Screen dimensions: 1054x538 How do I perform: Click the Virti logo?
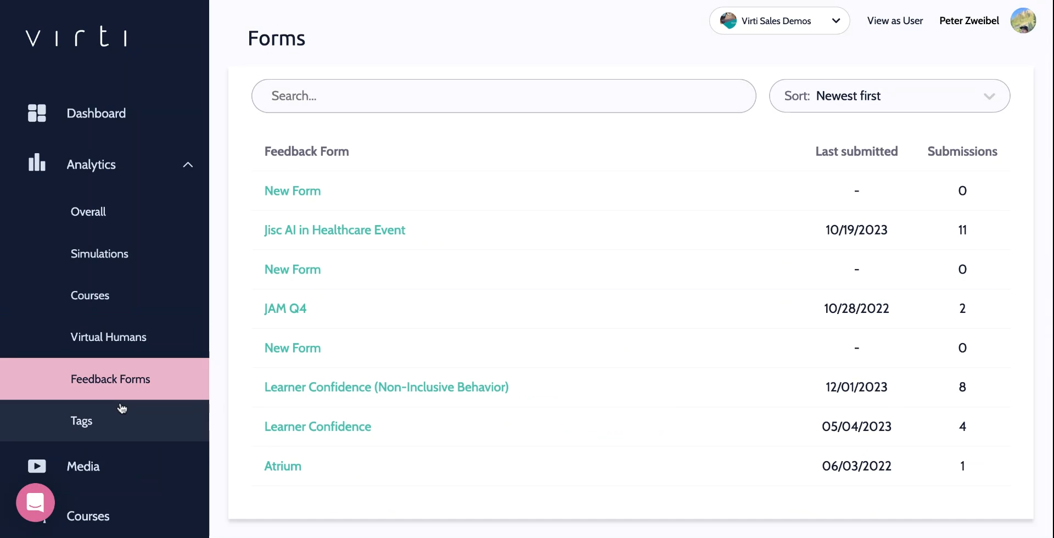pyautogui.click(x=77, y=37)
